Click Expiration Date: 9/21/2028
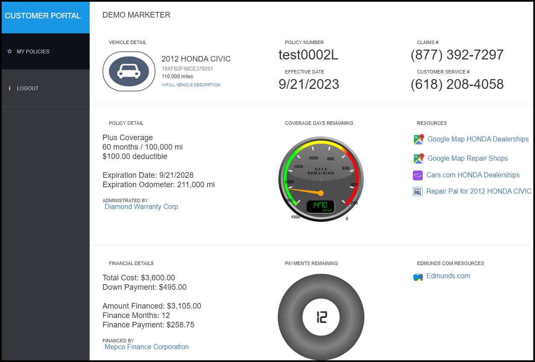This screenshot has width=535, height=362. [148, 175]
